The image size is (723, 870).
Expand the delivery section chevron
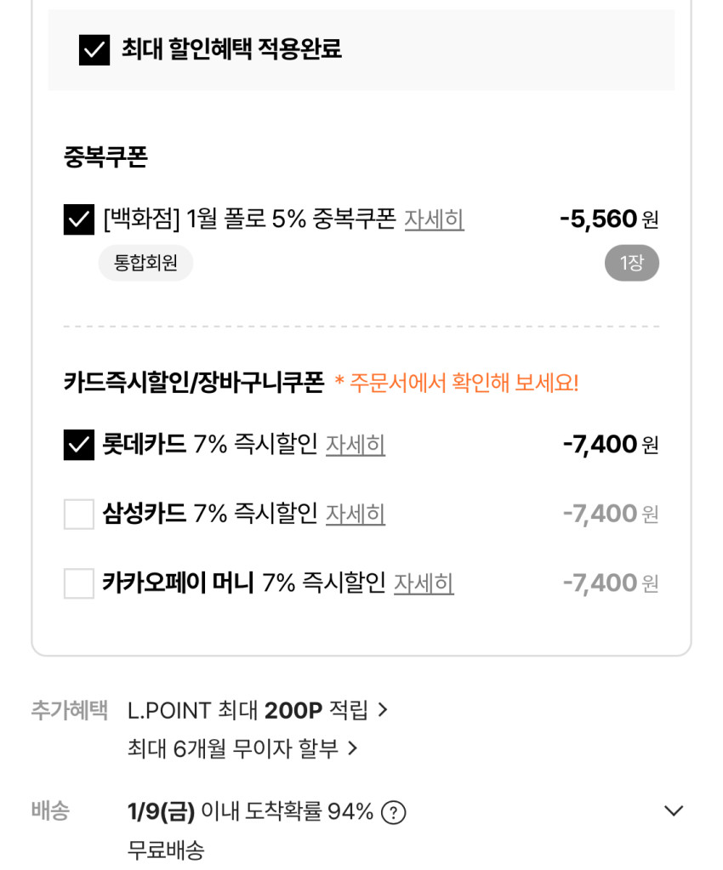tap(673, 811)
